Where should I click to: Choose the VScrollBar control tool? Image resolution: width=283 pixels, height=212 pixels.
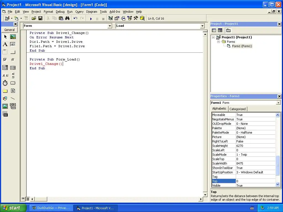tap(13, 75)
